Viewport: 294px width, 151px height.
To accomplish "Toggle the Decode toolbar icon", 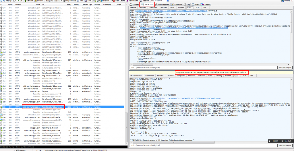I will (40, 1).
